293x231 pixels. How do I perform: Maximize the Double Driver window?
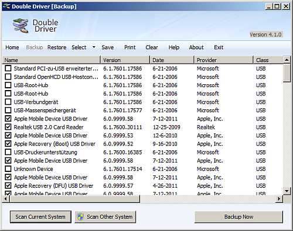pyautogui.click(x=277, y=6)
